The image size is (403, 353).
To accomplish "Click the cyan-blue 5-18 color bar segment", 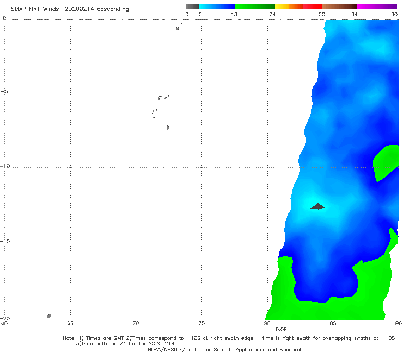I will pos(217,7).
